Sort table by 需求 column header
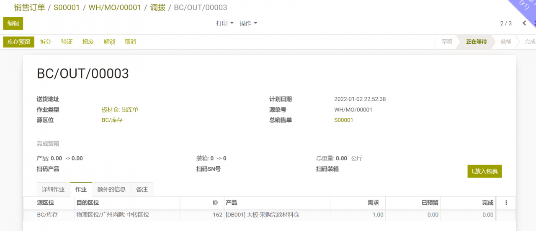The image size is (536, 231). (358, 203)
